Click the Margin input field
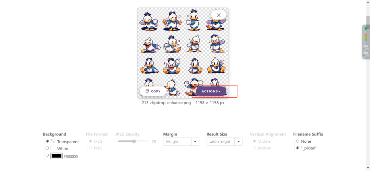This screenshot has width=370, height=170. [177, 142]
